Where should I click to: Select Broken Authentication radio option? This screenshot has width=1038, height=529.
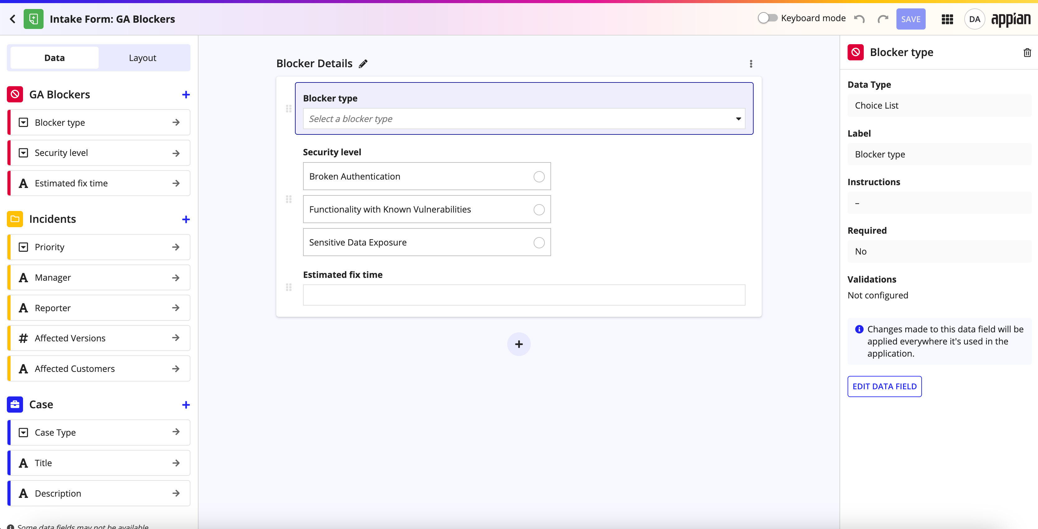[539, 176]
